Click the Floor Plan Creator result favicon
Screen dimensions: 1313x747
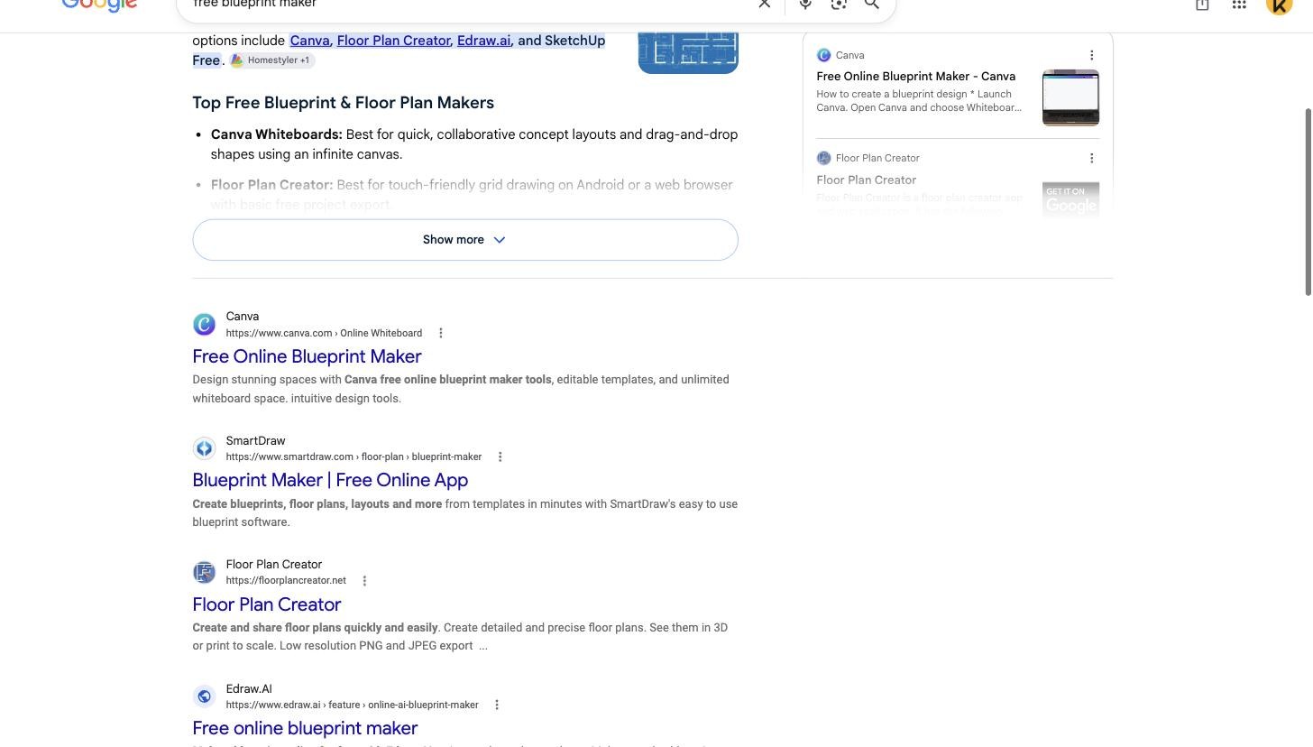[x=204, y=572]
